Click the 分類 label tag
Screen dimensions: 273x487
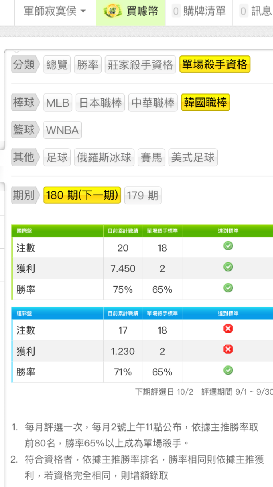[25, 65]
